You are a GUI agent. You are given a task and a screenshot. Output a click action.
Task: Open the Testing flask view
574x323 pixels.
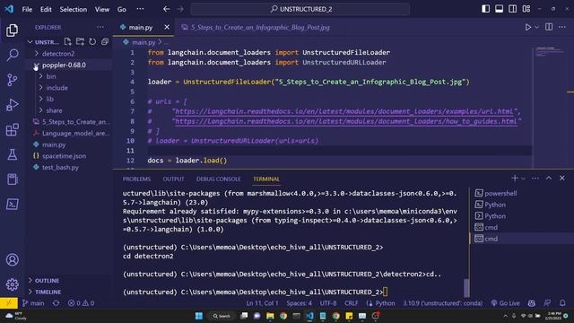pos(12,154)
